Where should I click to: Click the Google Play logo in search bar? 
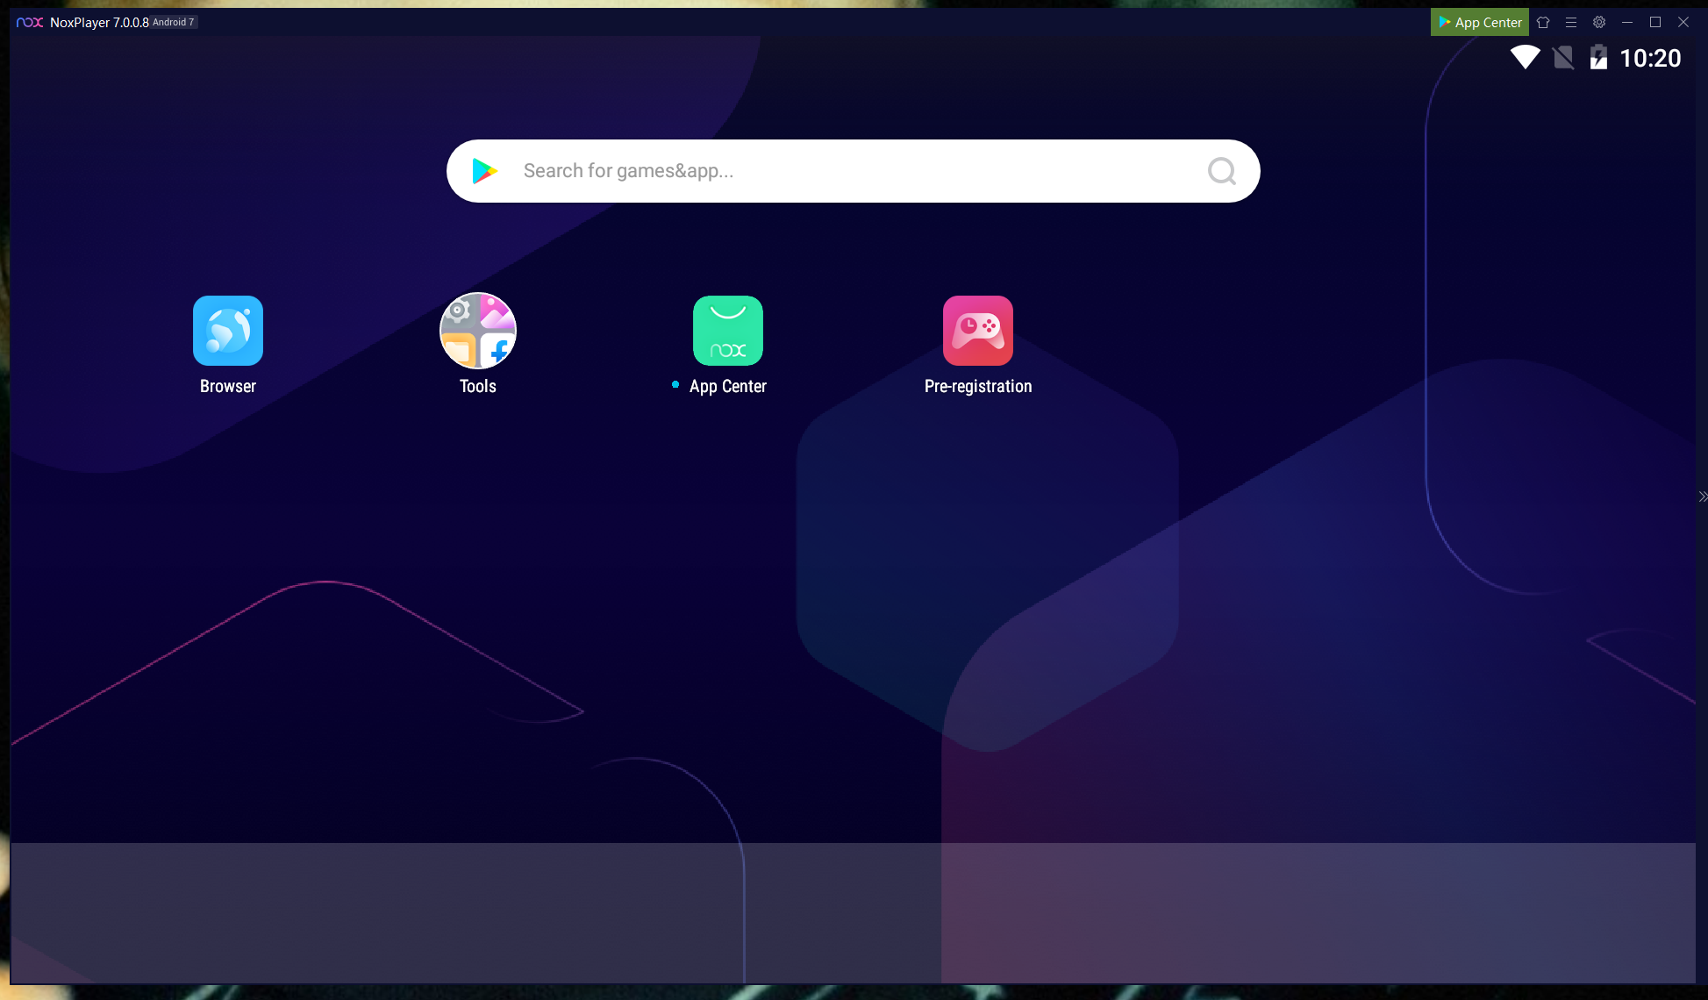pyautogui.click(x=484, y=171)
